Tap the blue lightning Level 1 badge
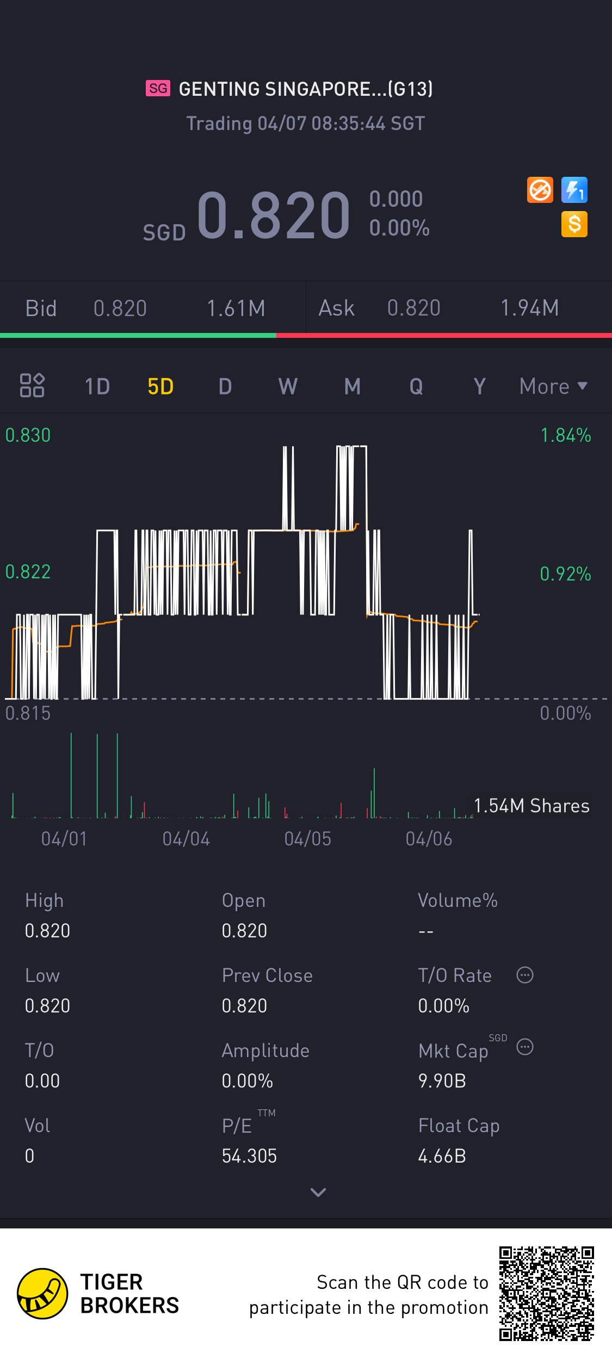 pyautogui.click(x=574, y=190)
